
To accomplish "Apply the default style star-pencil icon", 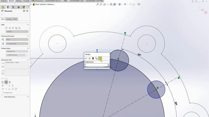I will (7, 28).
